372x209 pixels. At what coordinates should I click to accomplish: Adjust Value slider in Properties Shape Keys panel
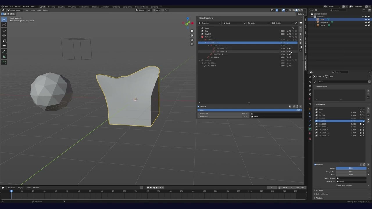351,168
